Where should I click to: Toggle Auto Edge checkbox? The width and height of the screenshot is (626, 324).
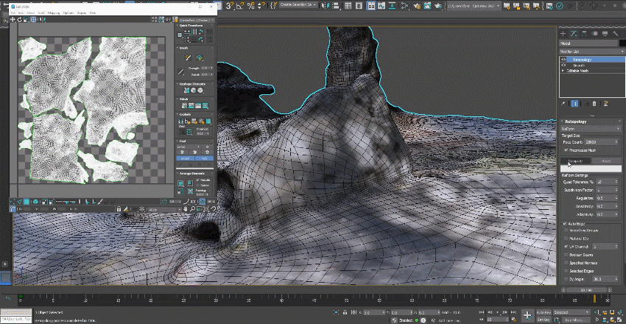point(565,224)
